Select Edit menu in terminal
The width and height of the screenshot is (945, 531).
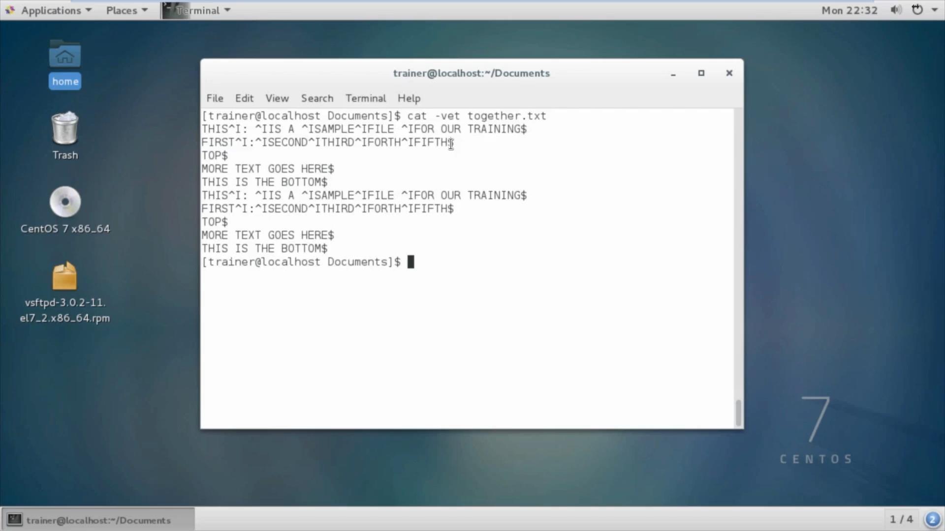pyautogui.click(x=244, y=98)
